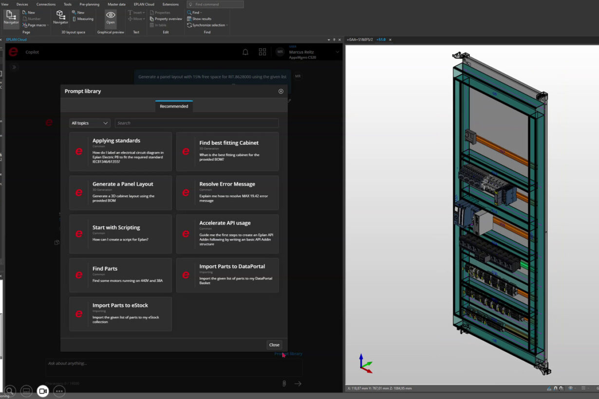599x399 pixels.
Task: Click the 3D cabinet model viewport
Action: [x=472, y=214]
